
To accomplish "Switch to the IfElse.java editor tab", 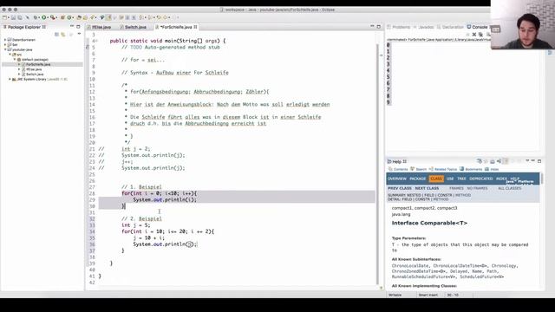I will pos(100,27).
